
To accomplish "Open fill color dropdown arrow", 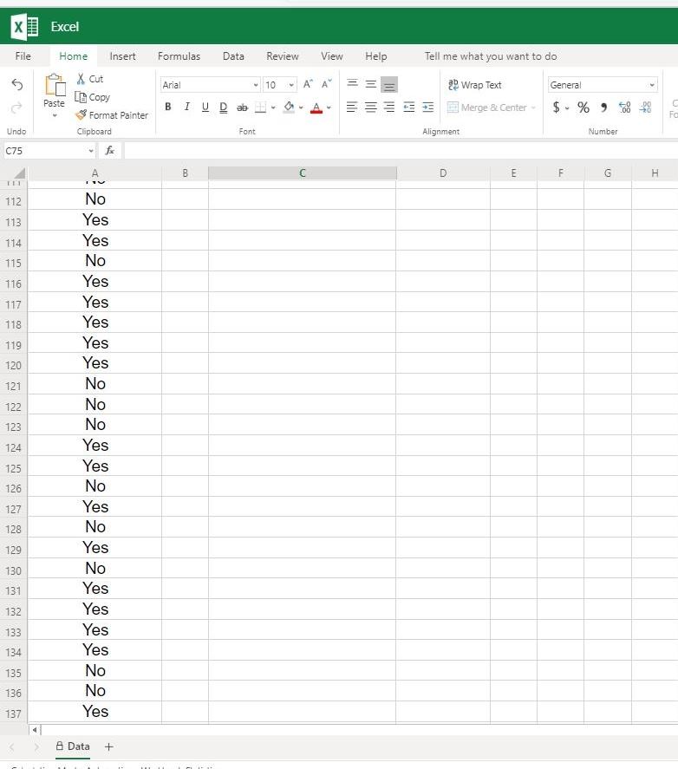I will 301,108.
